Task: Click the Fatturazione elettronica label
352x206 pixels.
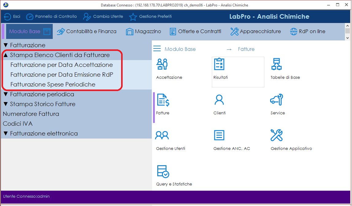Action: pos(44,134)
